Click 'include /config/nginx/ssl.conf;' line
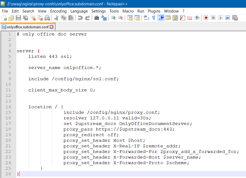The image size is (246, 178). tap(74, 79)
